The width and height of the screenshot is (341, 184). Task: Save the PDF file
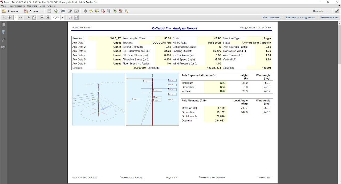pyautogui.click(x=49, y=11)
